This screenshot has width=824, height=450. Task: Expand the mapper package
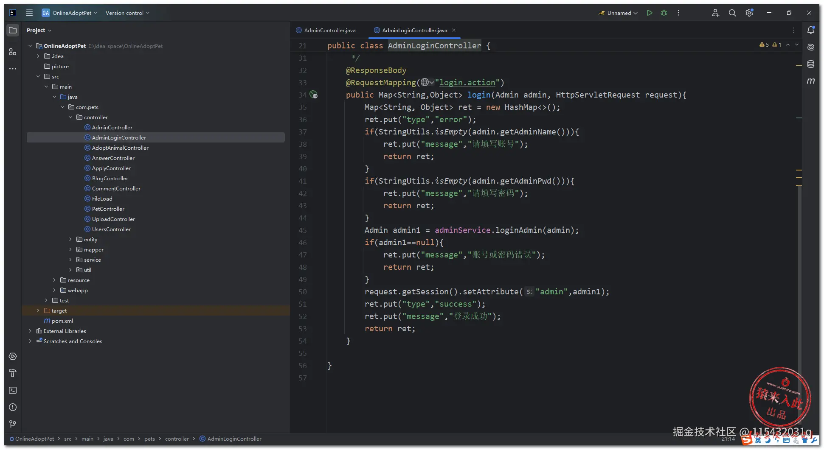tap(70, 249)
